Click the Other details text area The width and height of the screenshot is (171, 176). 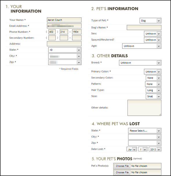coord(144,108)
